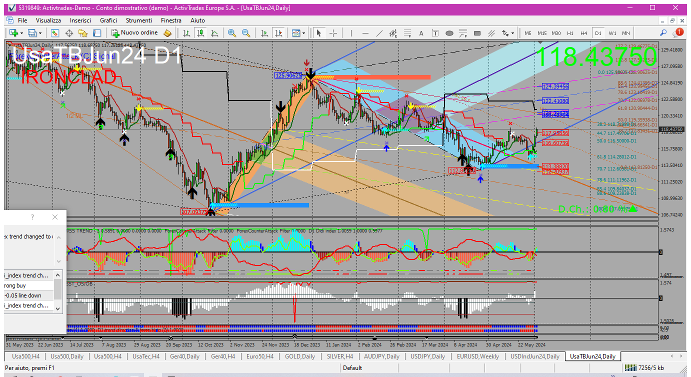Select the Fibonacci arc tool

[x=463, y=33]
